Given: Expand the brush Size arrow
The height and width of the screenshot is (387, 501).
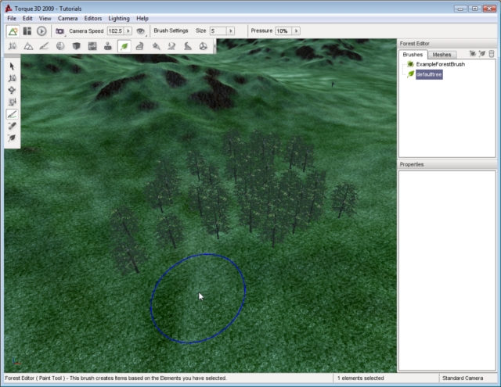Looking at the screenshot, I should pos(232,30).
